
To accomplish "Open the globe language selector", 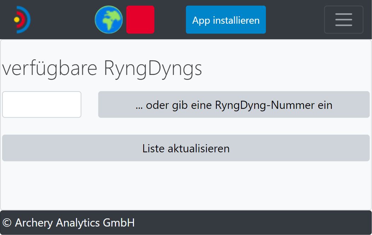I will click(x=109, y=20).
